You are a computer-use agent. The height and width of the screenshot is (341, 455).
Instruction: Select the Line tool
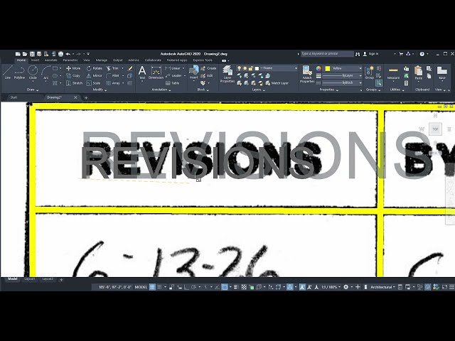click(8, 72)
